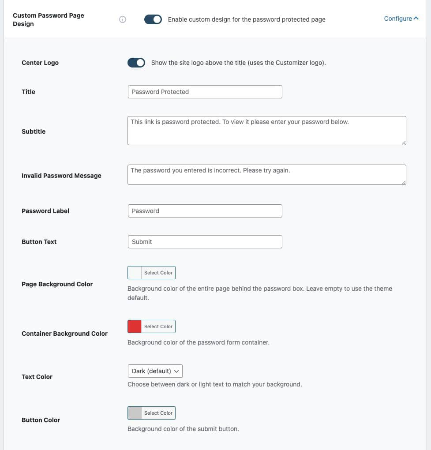Turn off the Center Logo toggle
This screenshot has height=450, width=431.
[x=136, y=63]
